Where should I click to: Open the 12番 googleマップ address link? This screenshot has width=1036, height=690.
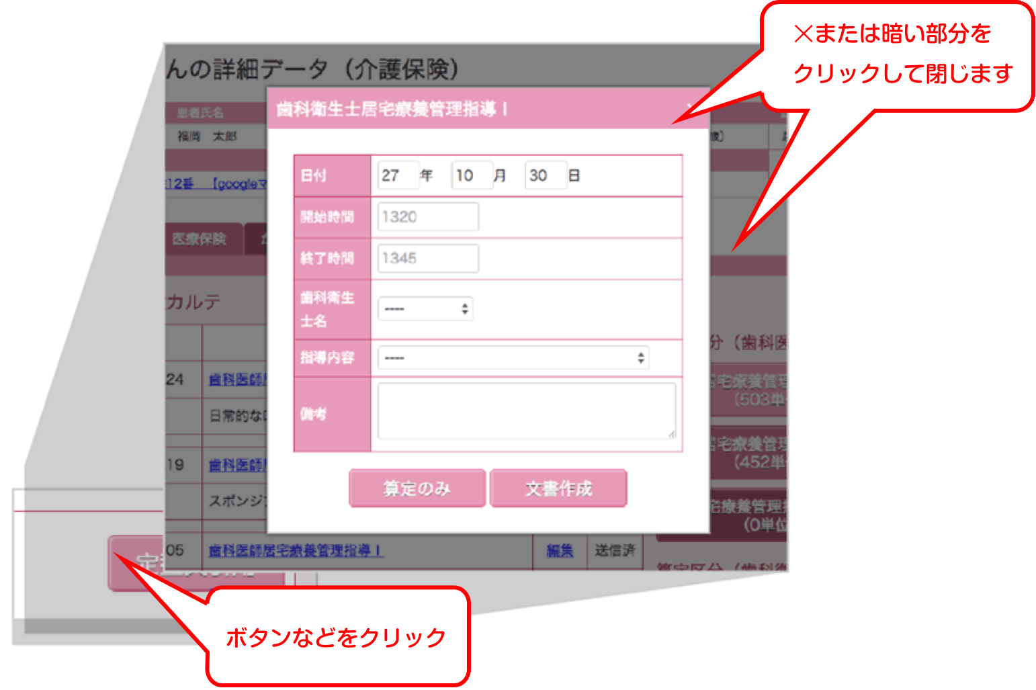click(x=216, y=183)
